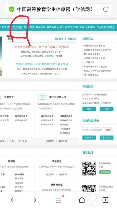Open 全国征兵网 quick link
This screenshot has height=208, width=117.
89,62
